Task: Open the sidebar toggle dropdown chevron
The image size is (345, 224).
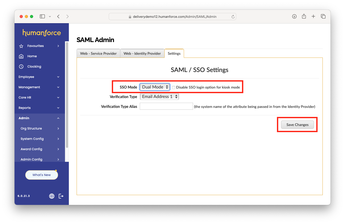Action: 50,17
